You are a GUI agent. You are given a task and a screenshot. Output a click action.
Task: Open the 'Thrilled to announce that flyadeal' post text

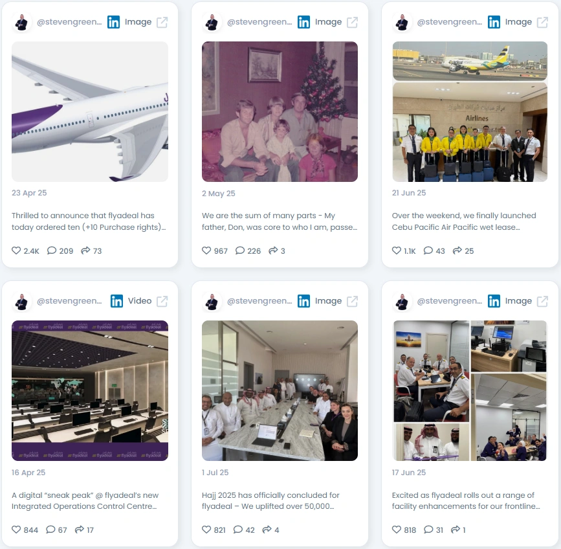[x=89, y=221]
